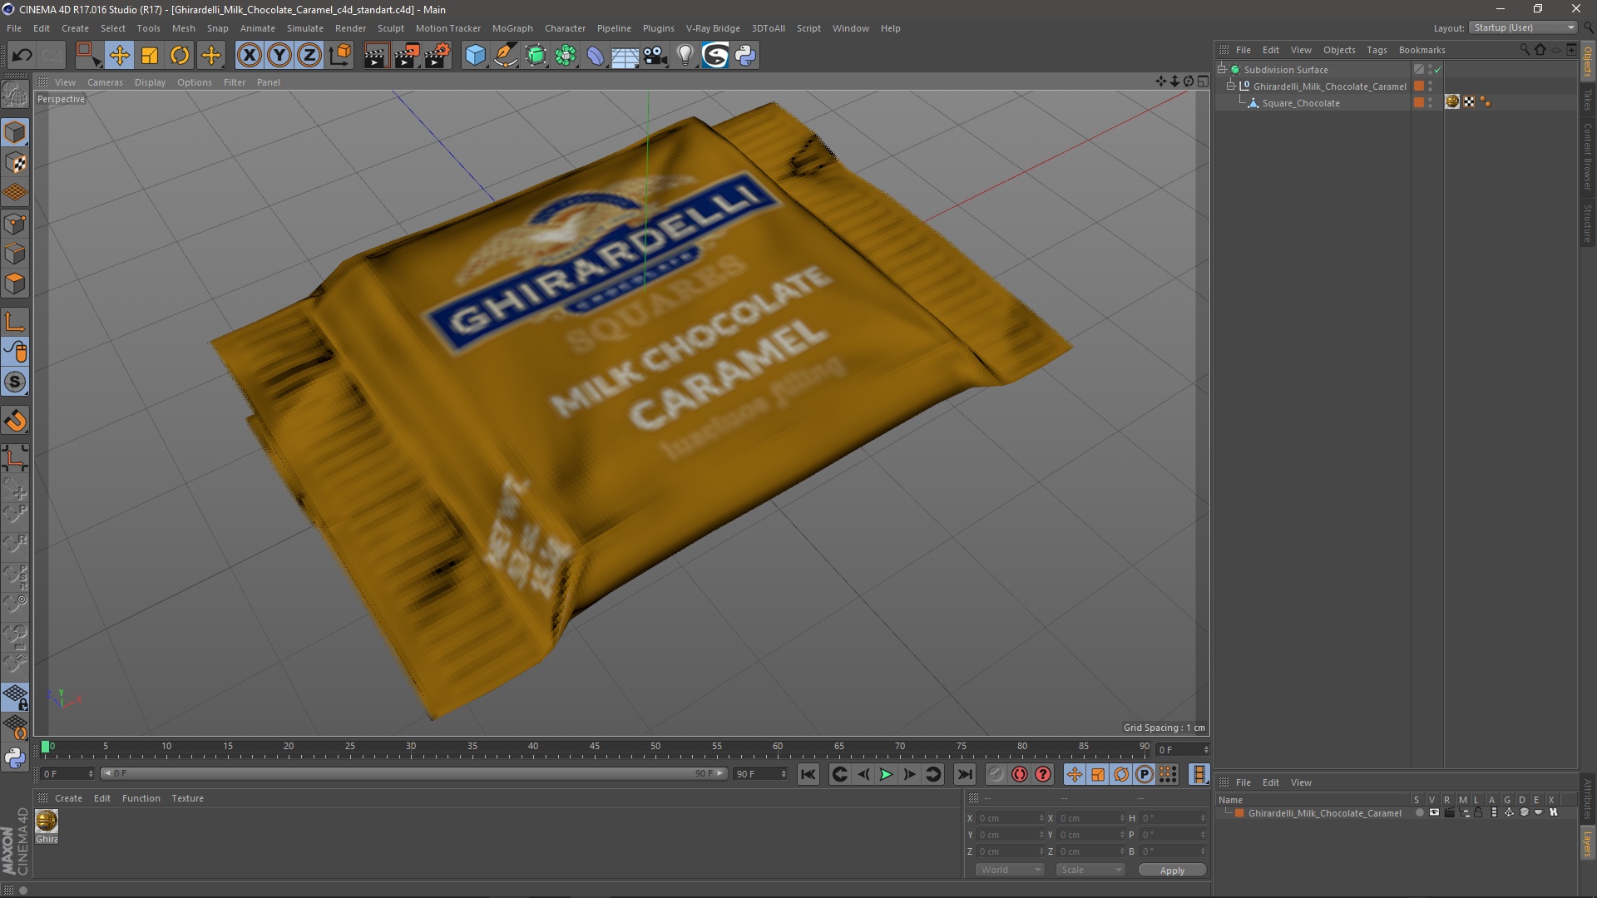Screen dimensions: 1597x898
Task: Add a Cube primitive object
Action: point(475,56)
